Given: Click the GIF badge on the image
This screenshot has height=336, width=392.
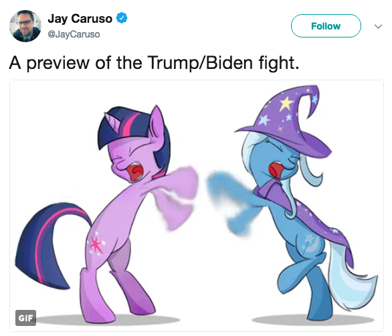Looking at the screenshot, I should pos(25,318).
